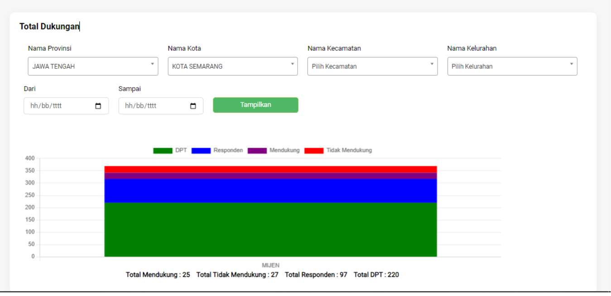This screenshot has height=296, width=611.
Task: Toggle the blue Responden legend swatch
Action: click(x=201, y=150)
